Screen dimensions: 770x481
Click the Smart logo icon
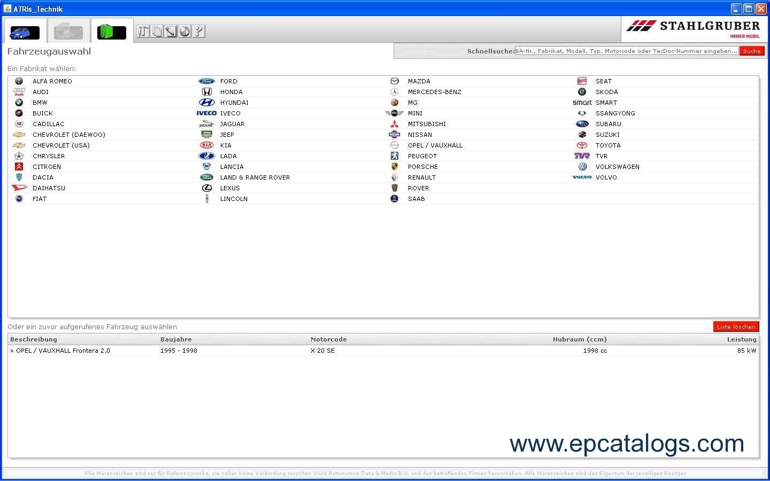582,103
